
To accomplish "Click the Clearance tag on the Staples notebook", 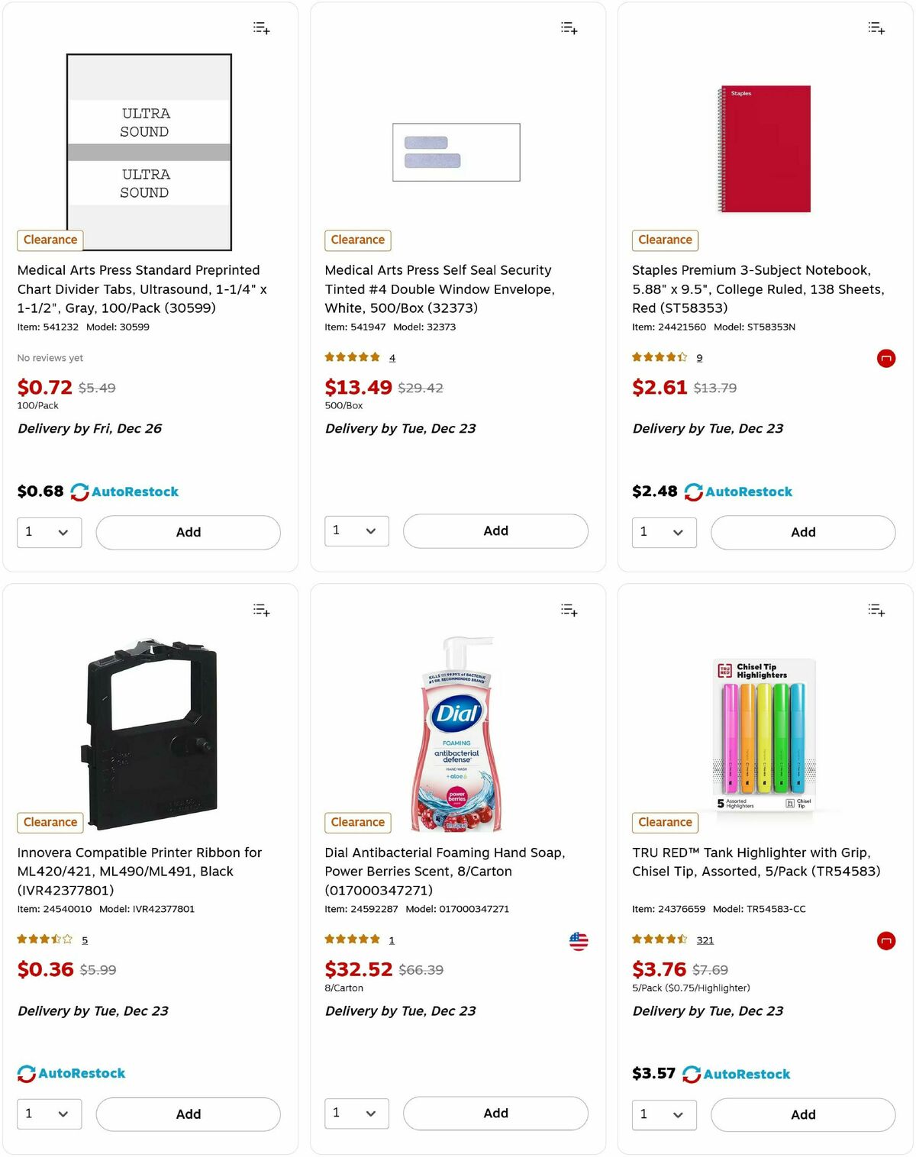I will tap(664, 240).
